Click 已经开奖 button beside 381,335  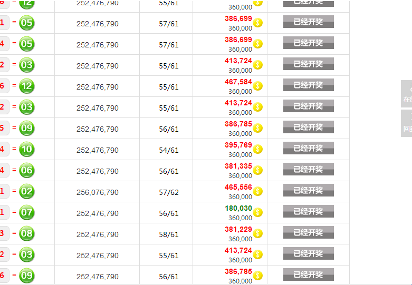pos(309,169)
